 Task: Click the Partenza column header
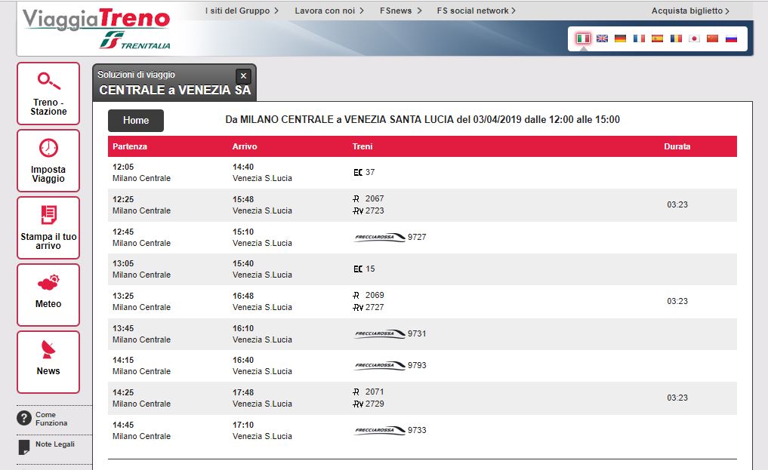coord(130,146)
